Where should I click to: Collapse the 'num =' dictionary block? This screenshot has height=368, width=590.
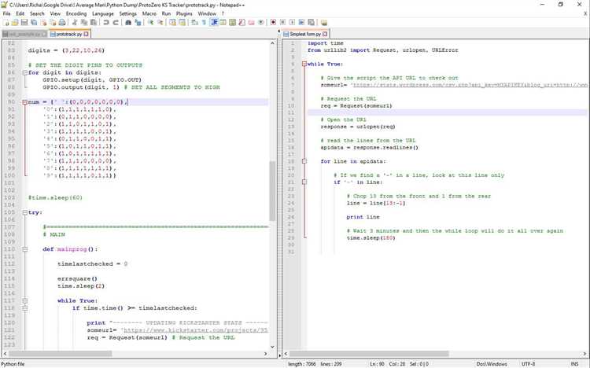[25, 102]
